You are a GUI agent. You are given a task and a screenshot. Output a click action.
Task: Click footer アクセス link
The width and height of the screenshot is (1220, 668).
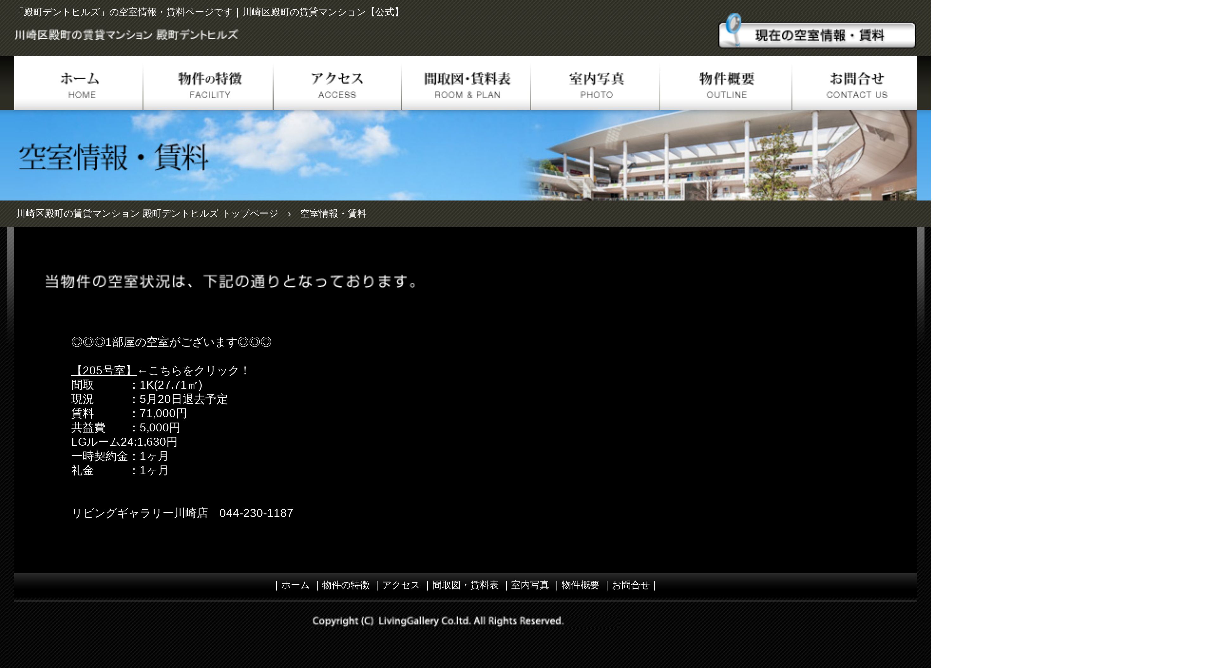coord(401,585)
